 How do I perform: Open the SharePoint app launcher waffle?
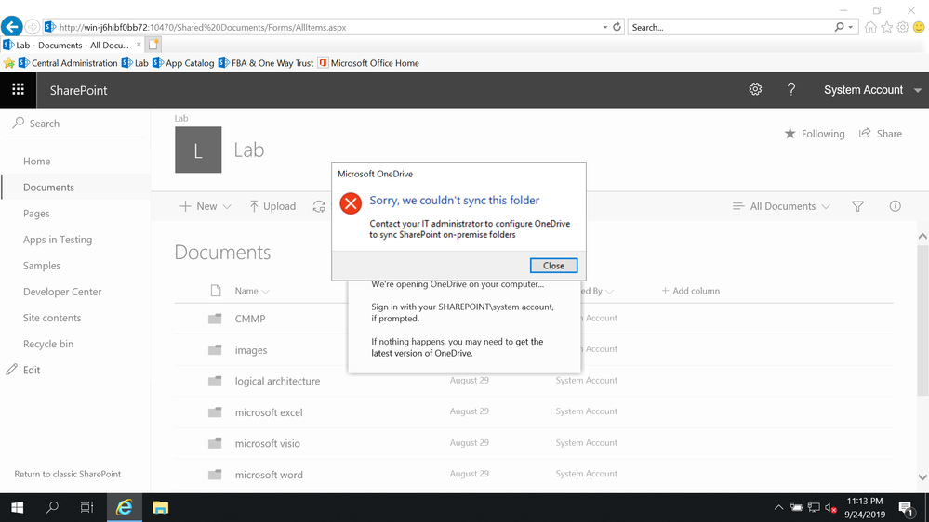click(x=18, y=89)
